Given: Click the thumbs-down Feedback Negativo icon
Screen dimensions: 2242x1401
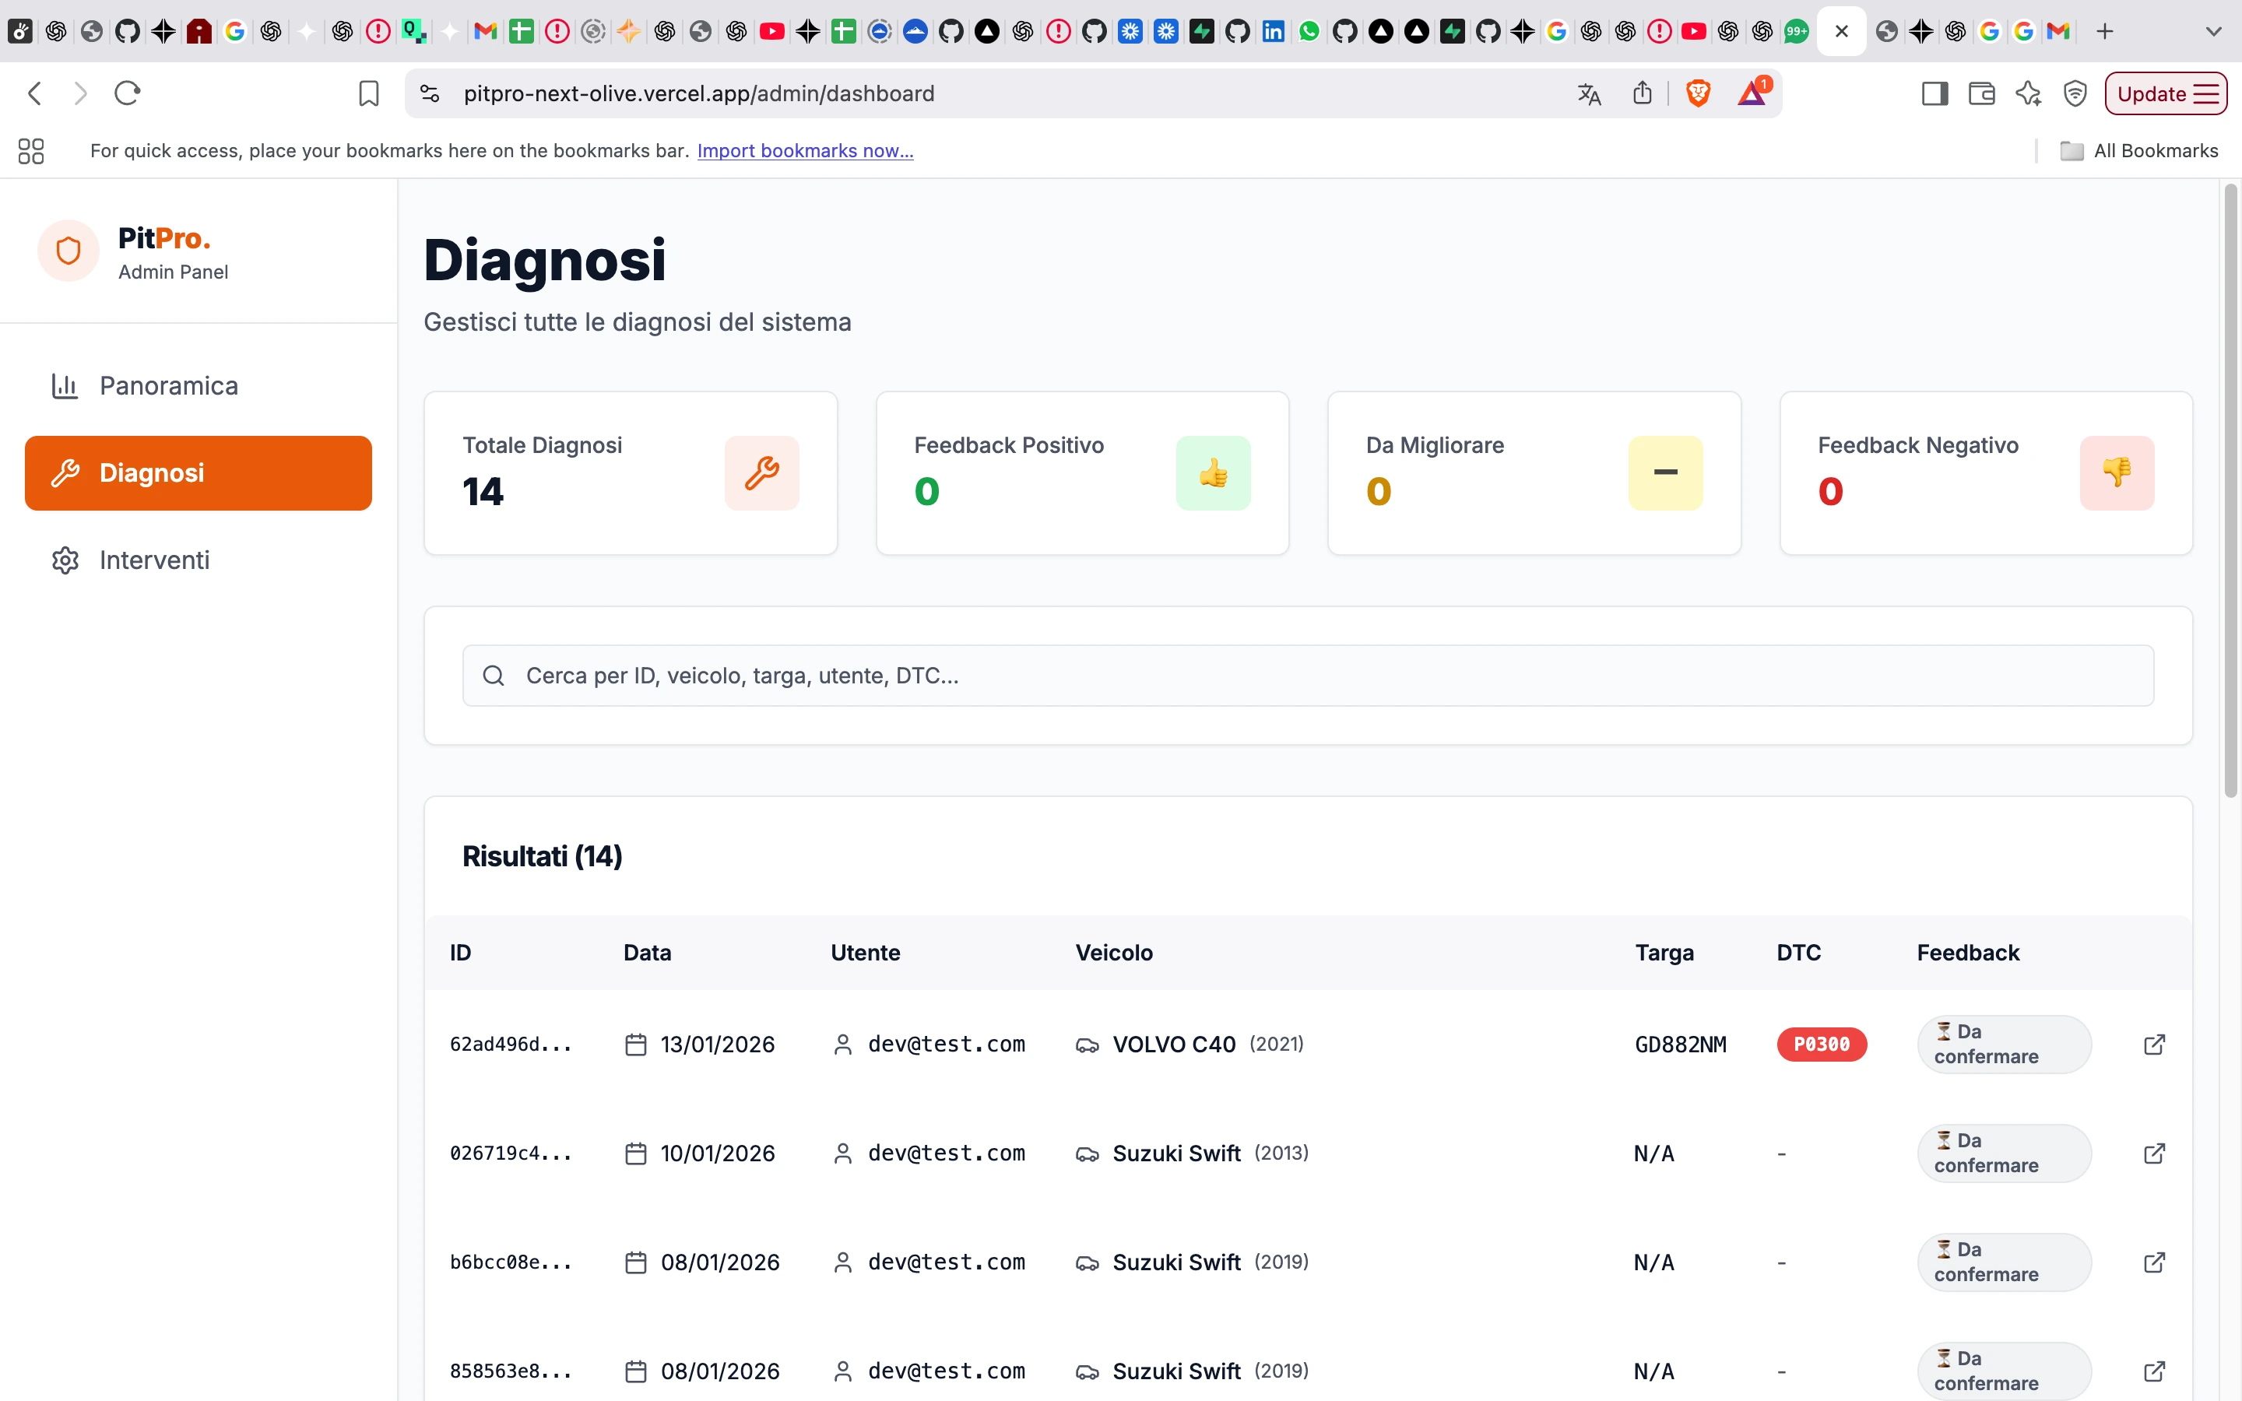Looking at the screenshot, I should pos(2116,472).
